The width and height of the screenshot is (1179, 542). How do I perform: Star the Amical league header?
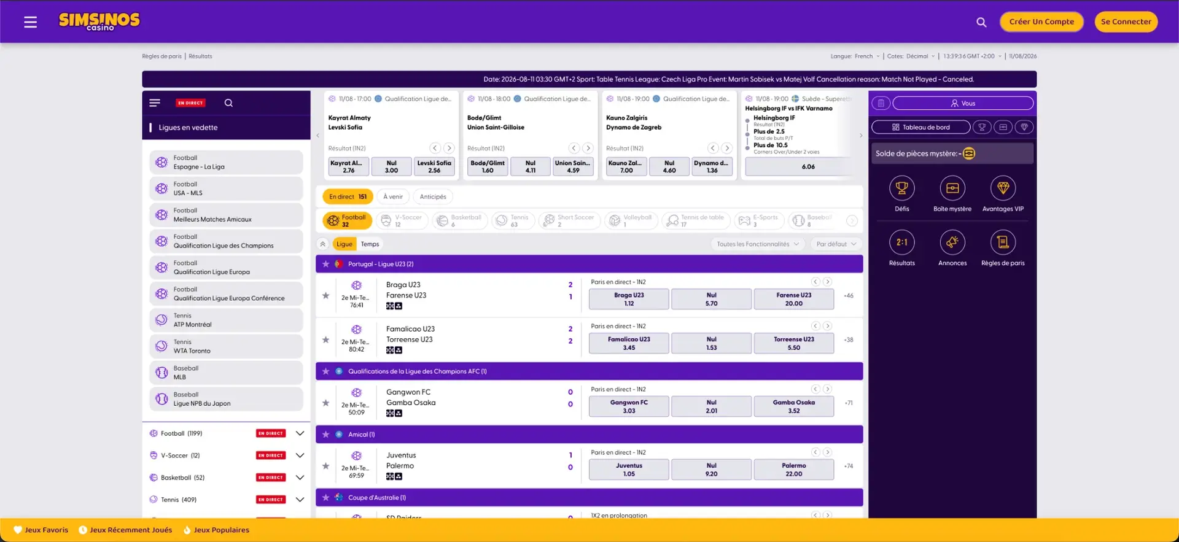325,435
